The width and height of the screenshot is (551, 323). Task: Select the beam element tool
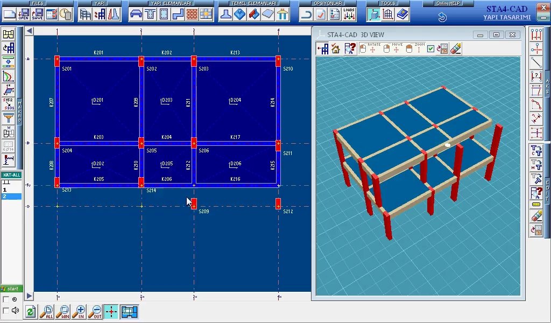tap(136, 15)
